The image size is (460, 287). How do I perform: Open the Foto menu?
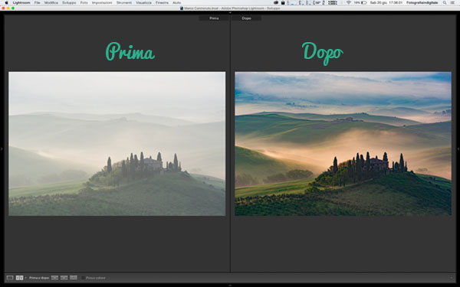(x=84, y=2)
